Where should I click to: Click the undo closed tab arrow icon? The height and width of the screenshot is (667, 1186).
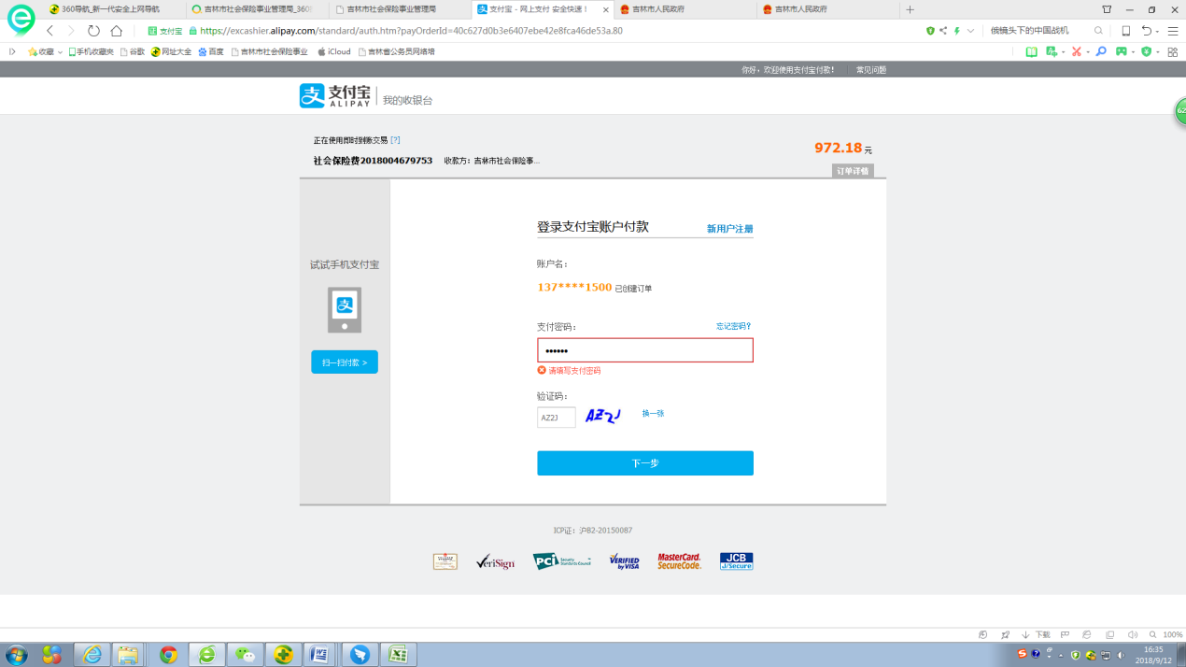pos(1147,31)
